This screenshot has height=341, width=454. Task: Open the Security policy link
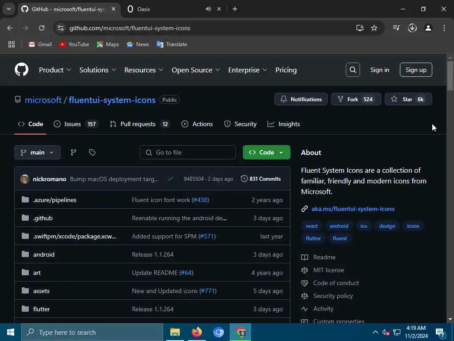click(x=333, y=296)
